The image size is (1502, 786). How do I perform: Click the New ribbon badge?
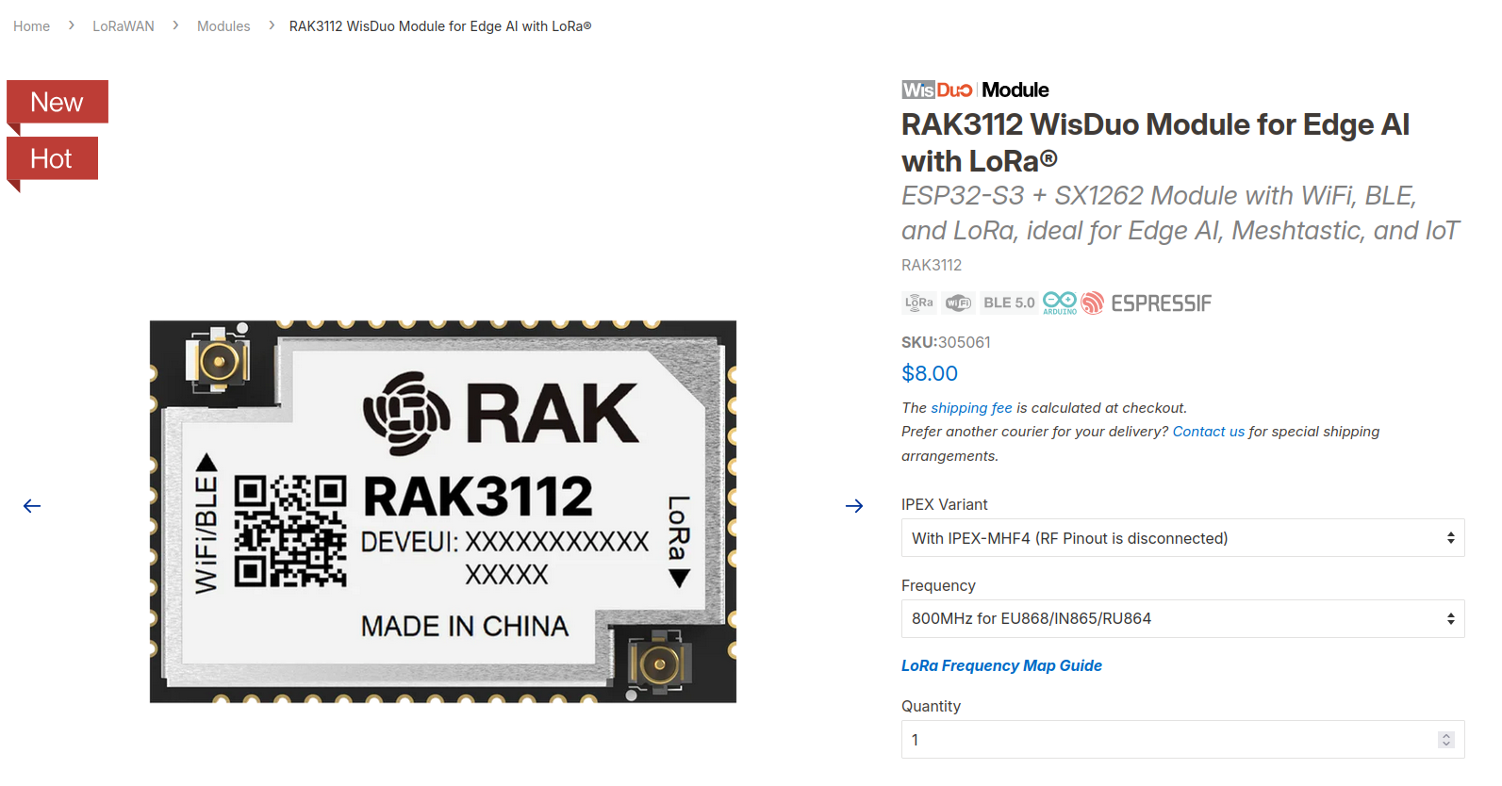click(58, 103)
